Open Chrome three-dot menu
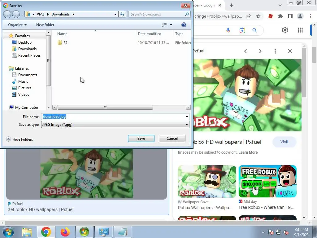 310,16
